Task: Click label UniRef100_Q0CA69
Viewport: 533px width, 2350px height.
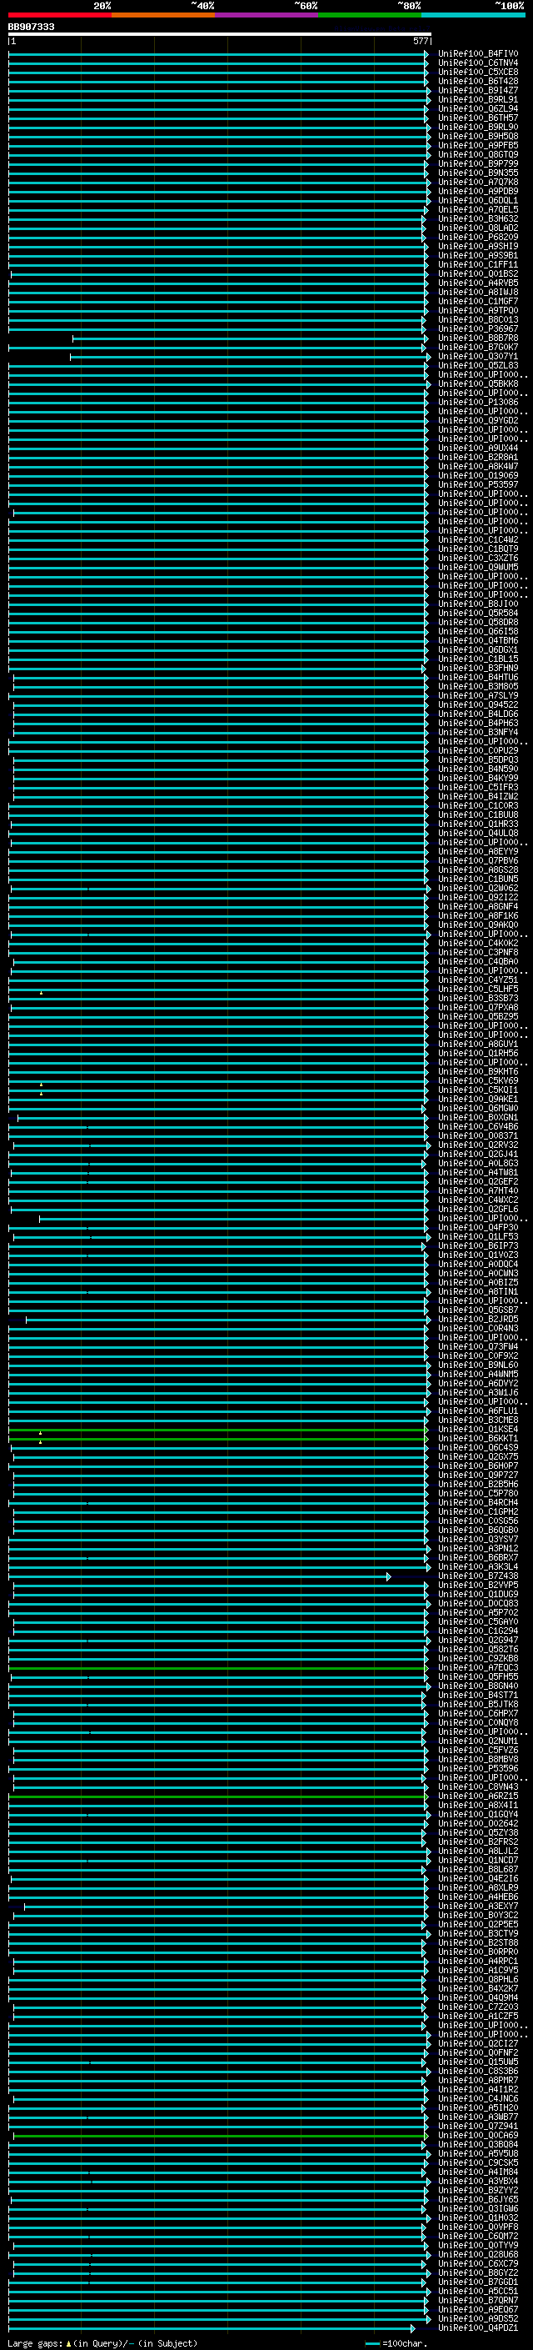Action: 477,2135
